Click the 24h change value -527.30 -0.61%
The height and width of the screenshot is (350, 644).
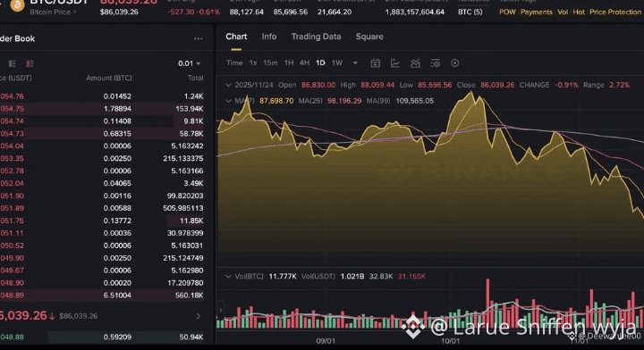pos(193,12)
